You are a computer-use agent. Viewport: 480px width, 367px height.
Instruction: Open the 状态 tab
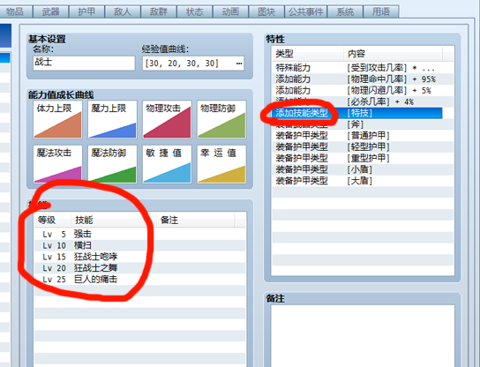[195, 11]
